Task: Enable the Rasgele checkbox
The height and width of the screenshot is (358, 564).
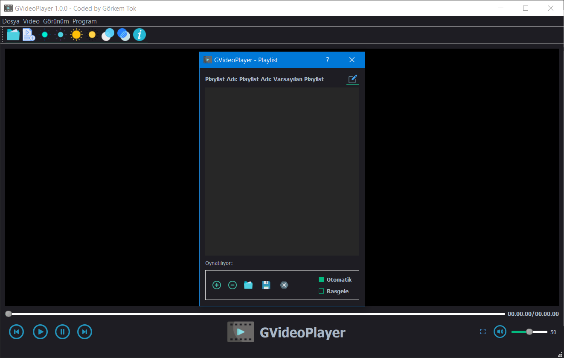Action: click(322, 291)
